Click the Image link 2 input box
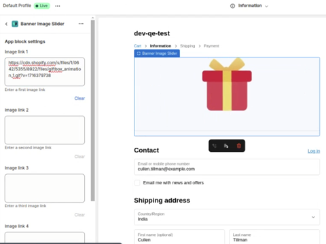Viewport: 326px width, 244px height. tap(45, 130)
